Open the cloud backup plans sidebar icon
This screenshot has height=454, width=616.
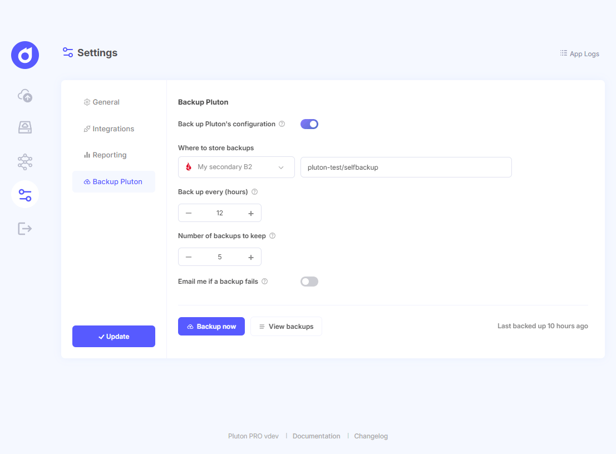pos(25,96)
